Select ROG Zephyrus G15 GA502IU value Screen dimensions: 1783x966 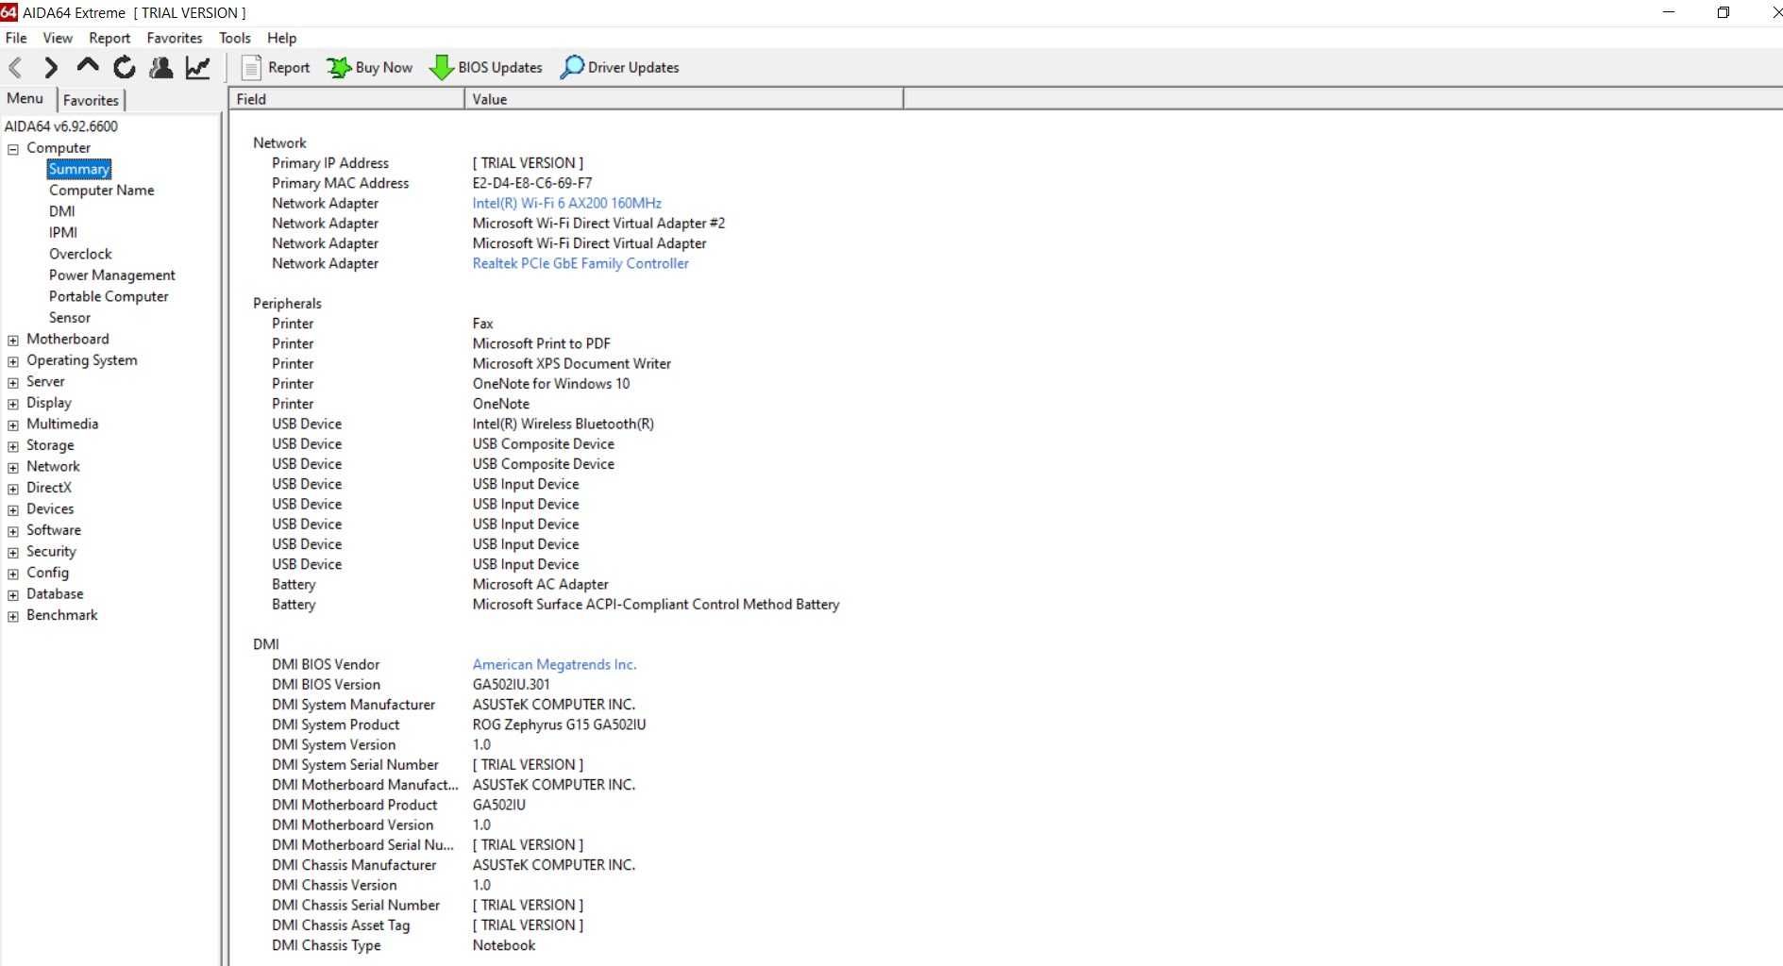[x=559, y=724]
